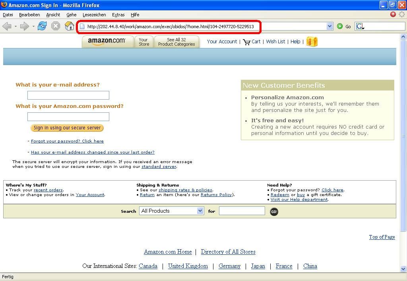Click the vertical scrollbar up arrow

click(403, 37)
